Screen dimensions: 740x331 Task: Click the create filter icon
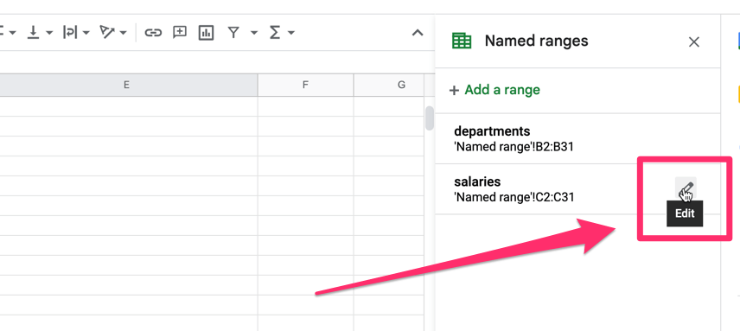click(x=233, y=33)
